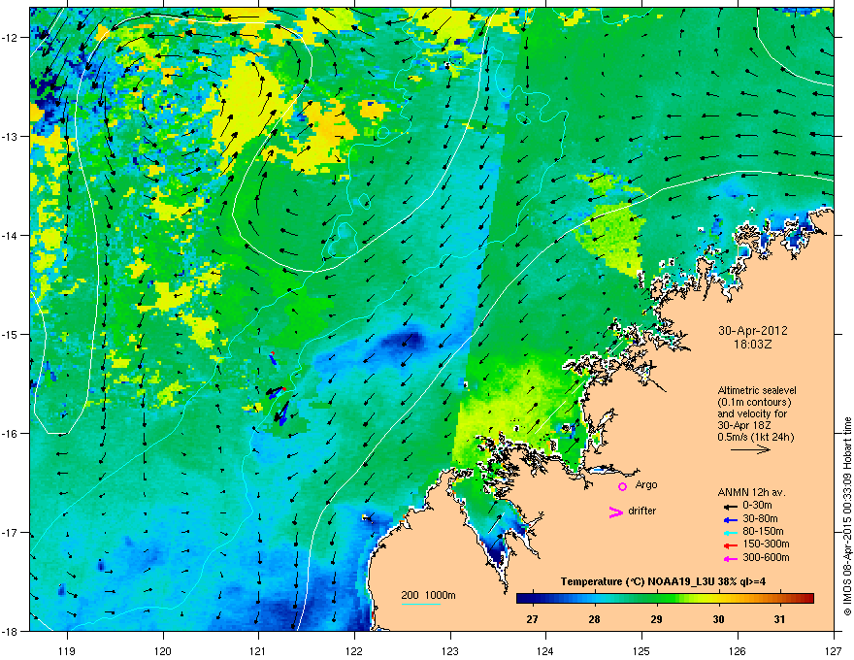Click the 150-300m depth label
Image resolution: width=854 pixels, height=660 pixels.
[x=766, y=544]
